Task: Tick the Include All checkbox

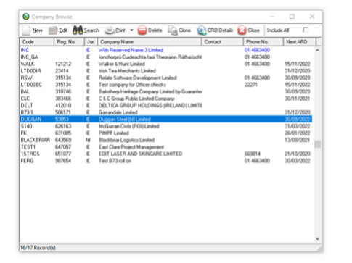Action: (x=306, y=30)
